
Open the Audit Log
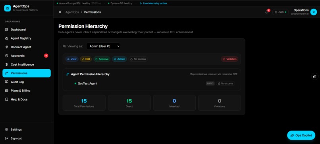point(27,82)
